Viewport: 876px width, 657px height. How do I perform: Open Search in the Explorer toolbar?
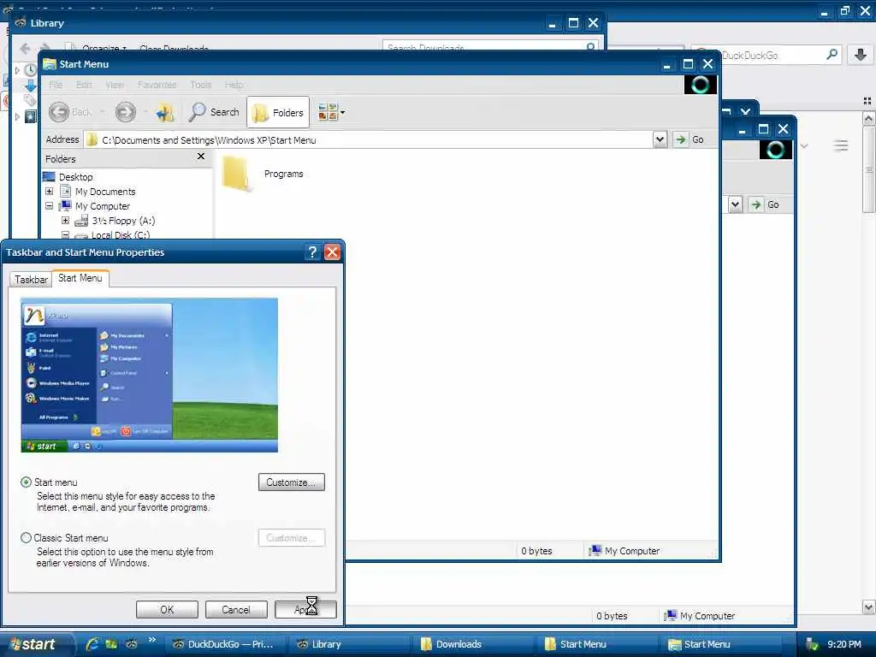213,112
